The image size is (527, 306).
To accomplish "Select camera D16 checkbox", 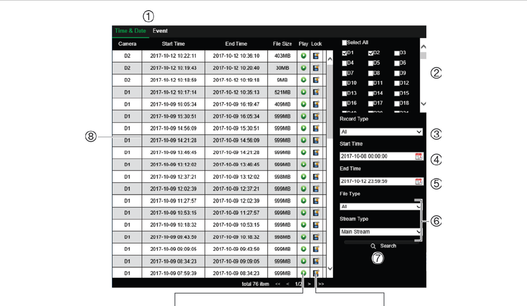I will [344, 103].
